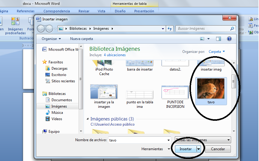The image size is (259, 161).
Task: Switch to the Revisar ribbon tab
Action: point(84,11)
